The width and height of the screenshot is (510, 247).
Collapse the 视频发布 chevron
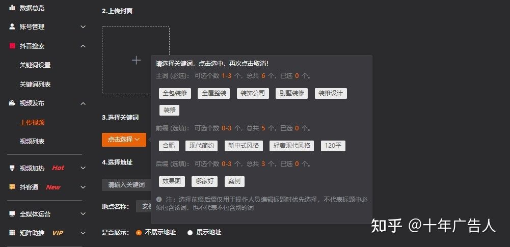(83, 103)
